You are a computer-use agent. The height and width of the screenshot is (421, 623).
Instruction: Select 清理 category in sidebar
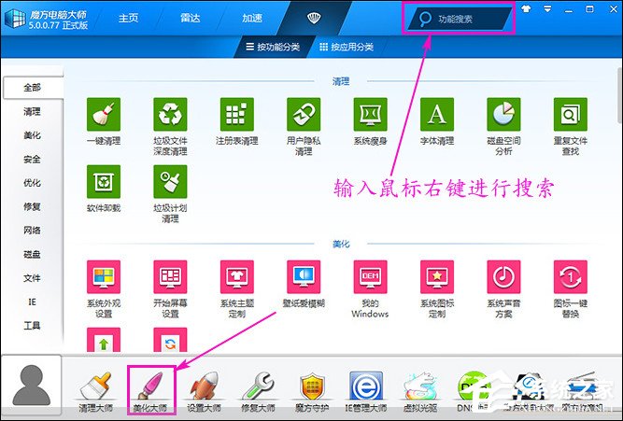(x=32, y=112)
